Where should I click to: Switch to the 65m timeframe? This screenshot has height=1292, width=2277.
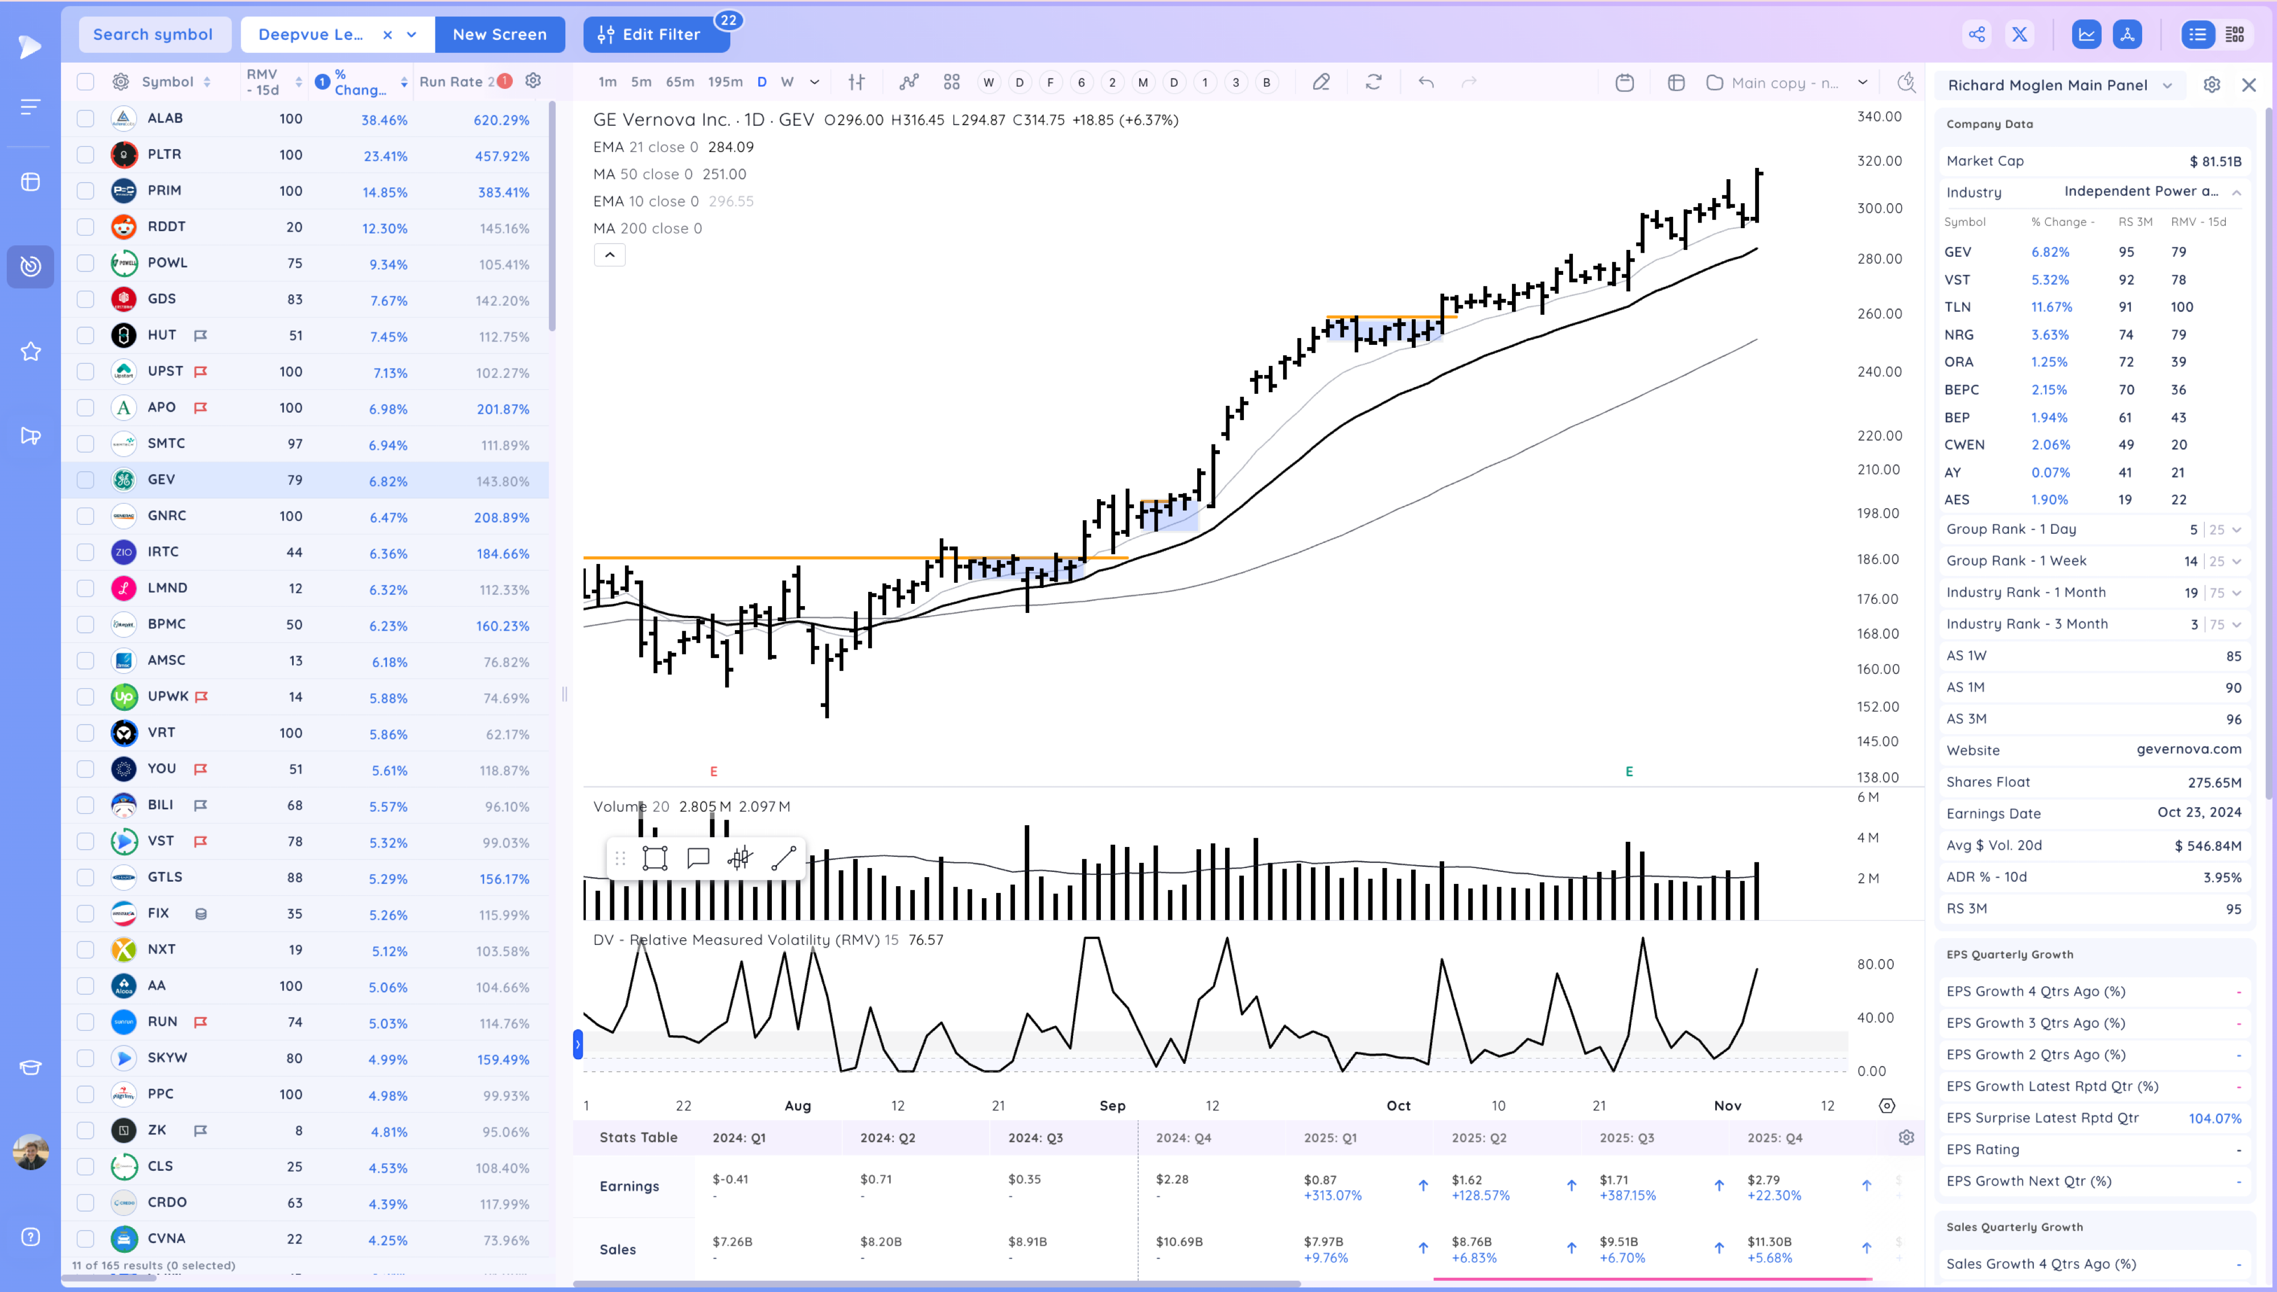click(680, 83)
